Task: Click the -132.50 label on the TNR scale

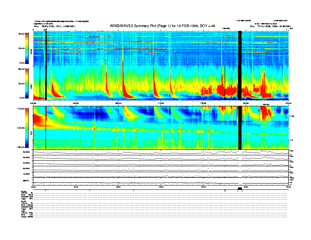Action: [21, 128]
